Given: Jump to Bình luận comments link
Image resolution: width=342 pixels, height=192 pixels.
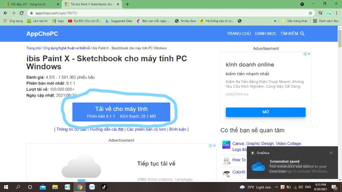Looking at the screenshot, I should (178, 129).
